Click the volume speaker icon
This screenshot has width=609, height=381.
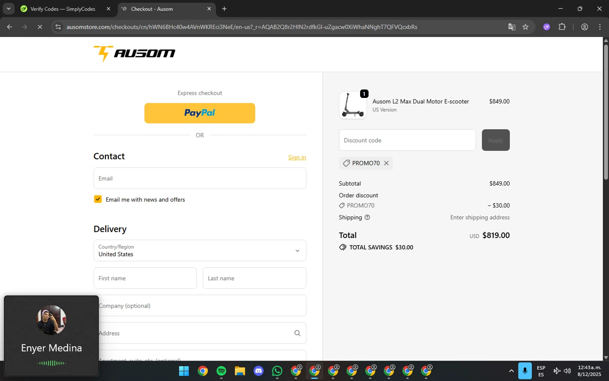pos(567,371)
